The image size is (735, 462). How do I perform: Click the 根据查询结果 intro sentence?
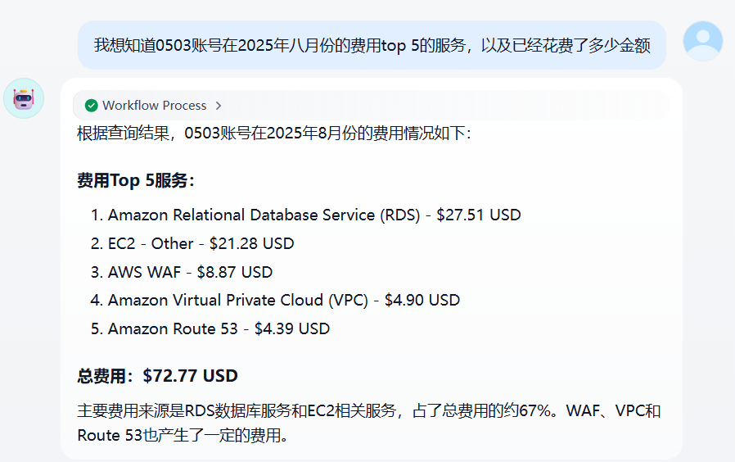point(273,134)
